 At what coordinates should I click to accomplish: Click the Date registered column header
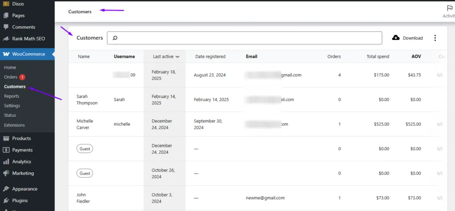point(210,56)
